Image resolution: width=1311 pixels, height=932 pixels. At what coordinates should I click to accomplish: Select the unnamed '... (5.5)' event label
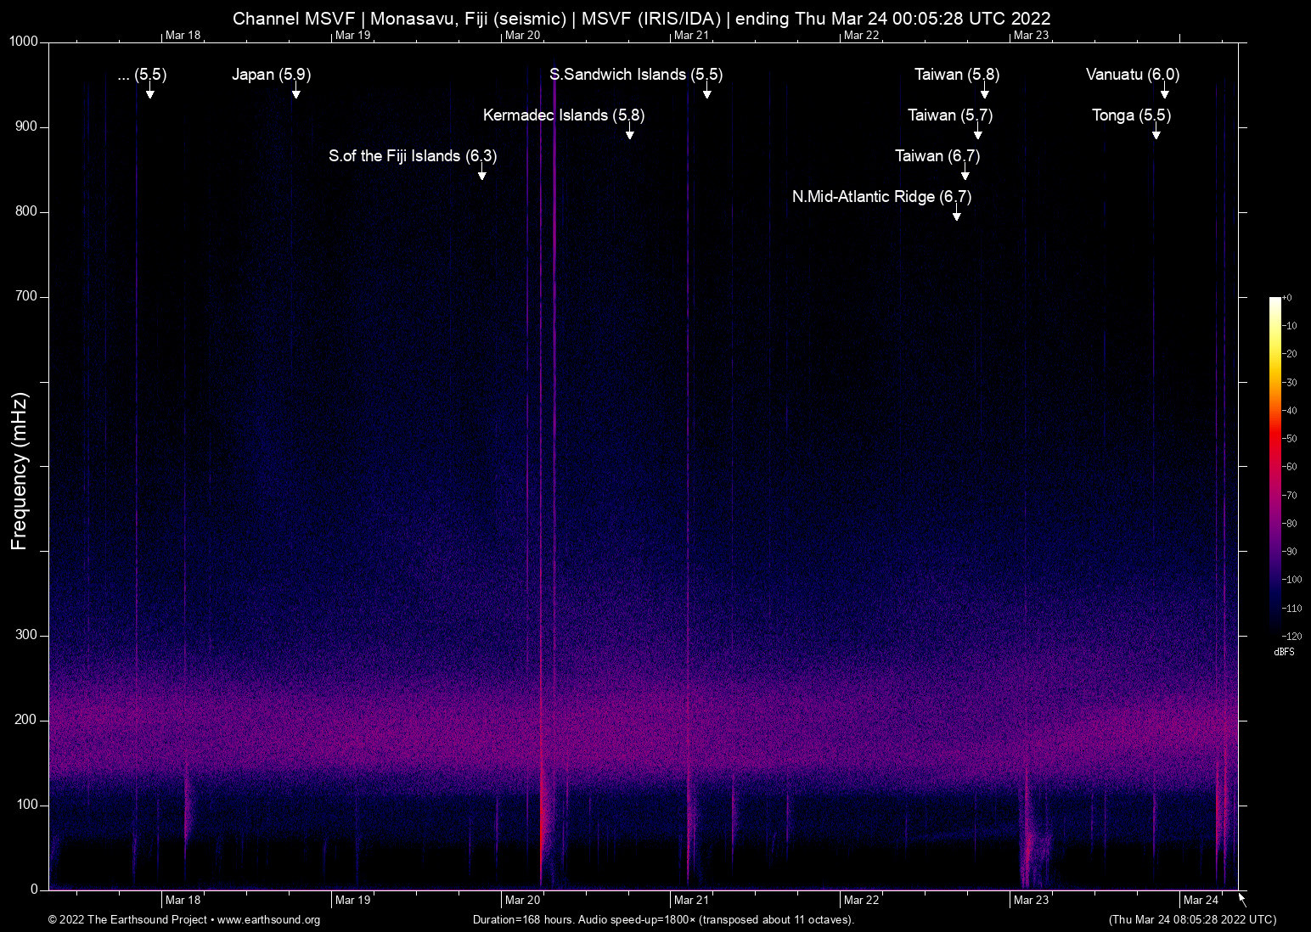(142, 75)
